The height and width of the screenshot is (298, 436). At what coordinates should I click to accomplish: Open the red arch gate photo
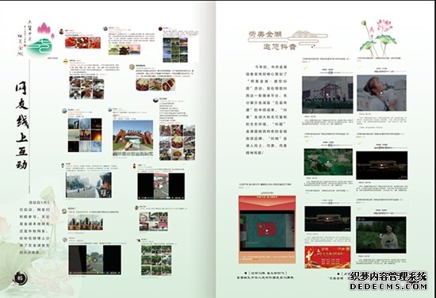[x=133, y=139]
